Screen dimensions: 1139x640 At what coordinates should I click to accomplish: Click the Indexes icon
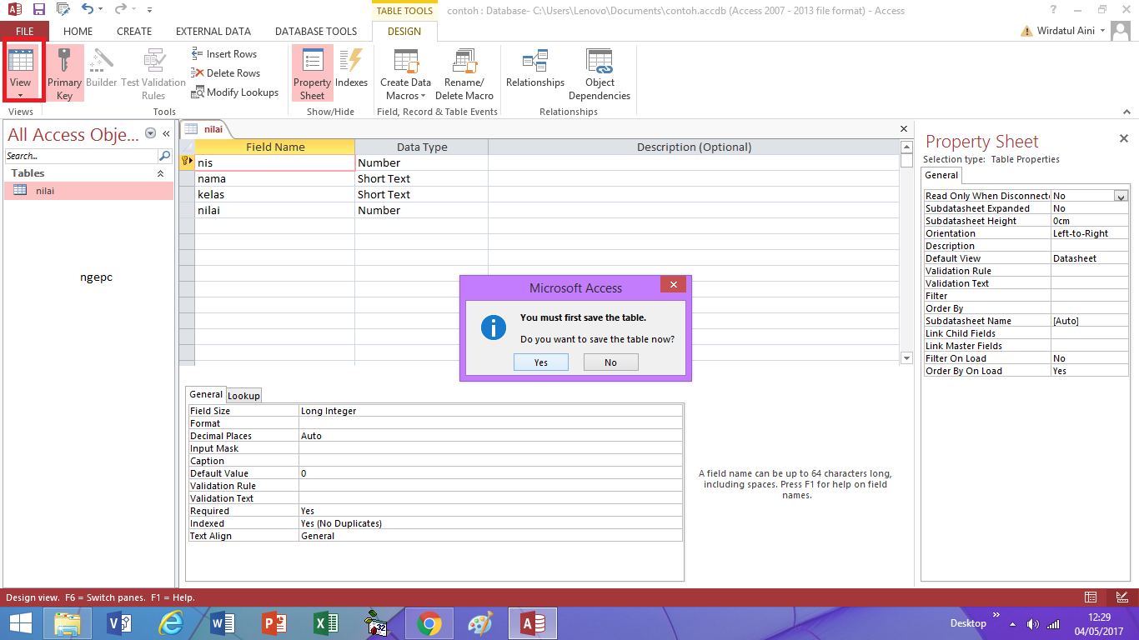tap(351, 72)
